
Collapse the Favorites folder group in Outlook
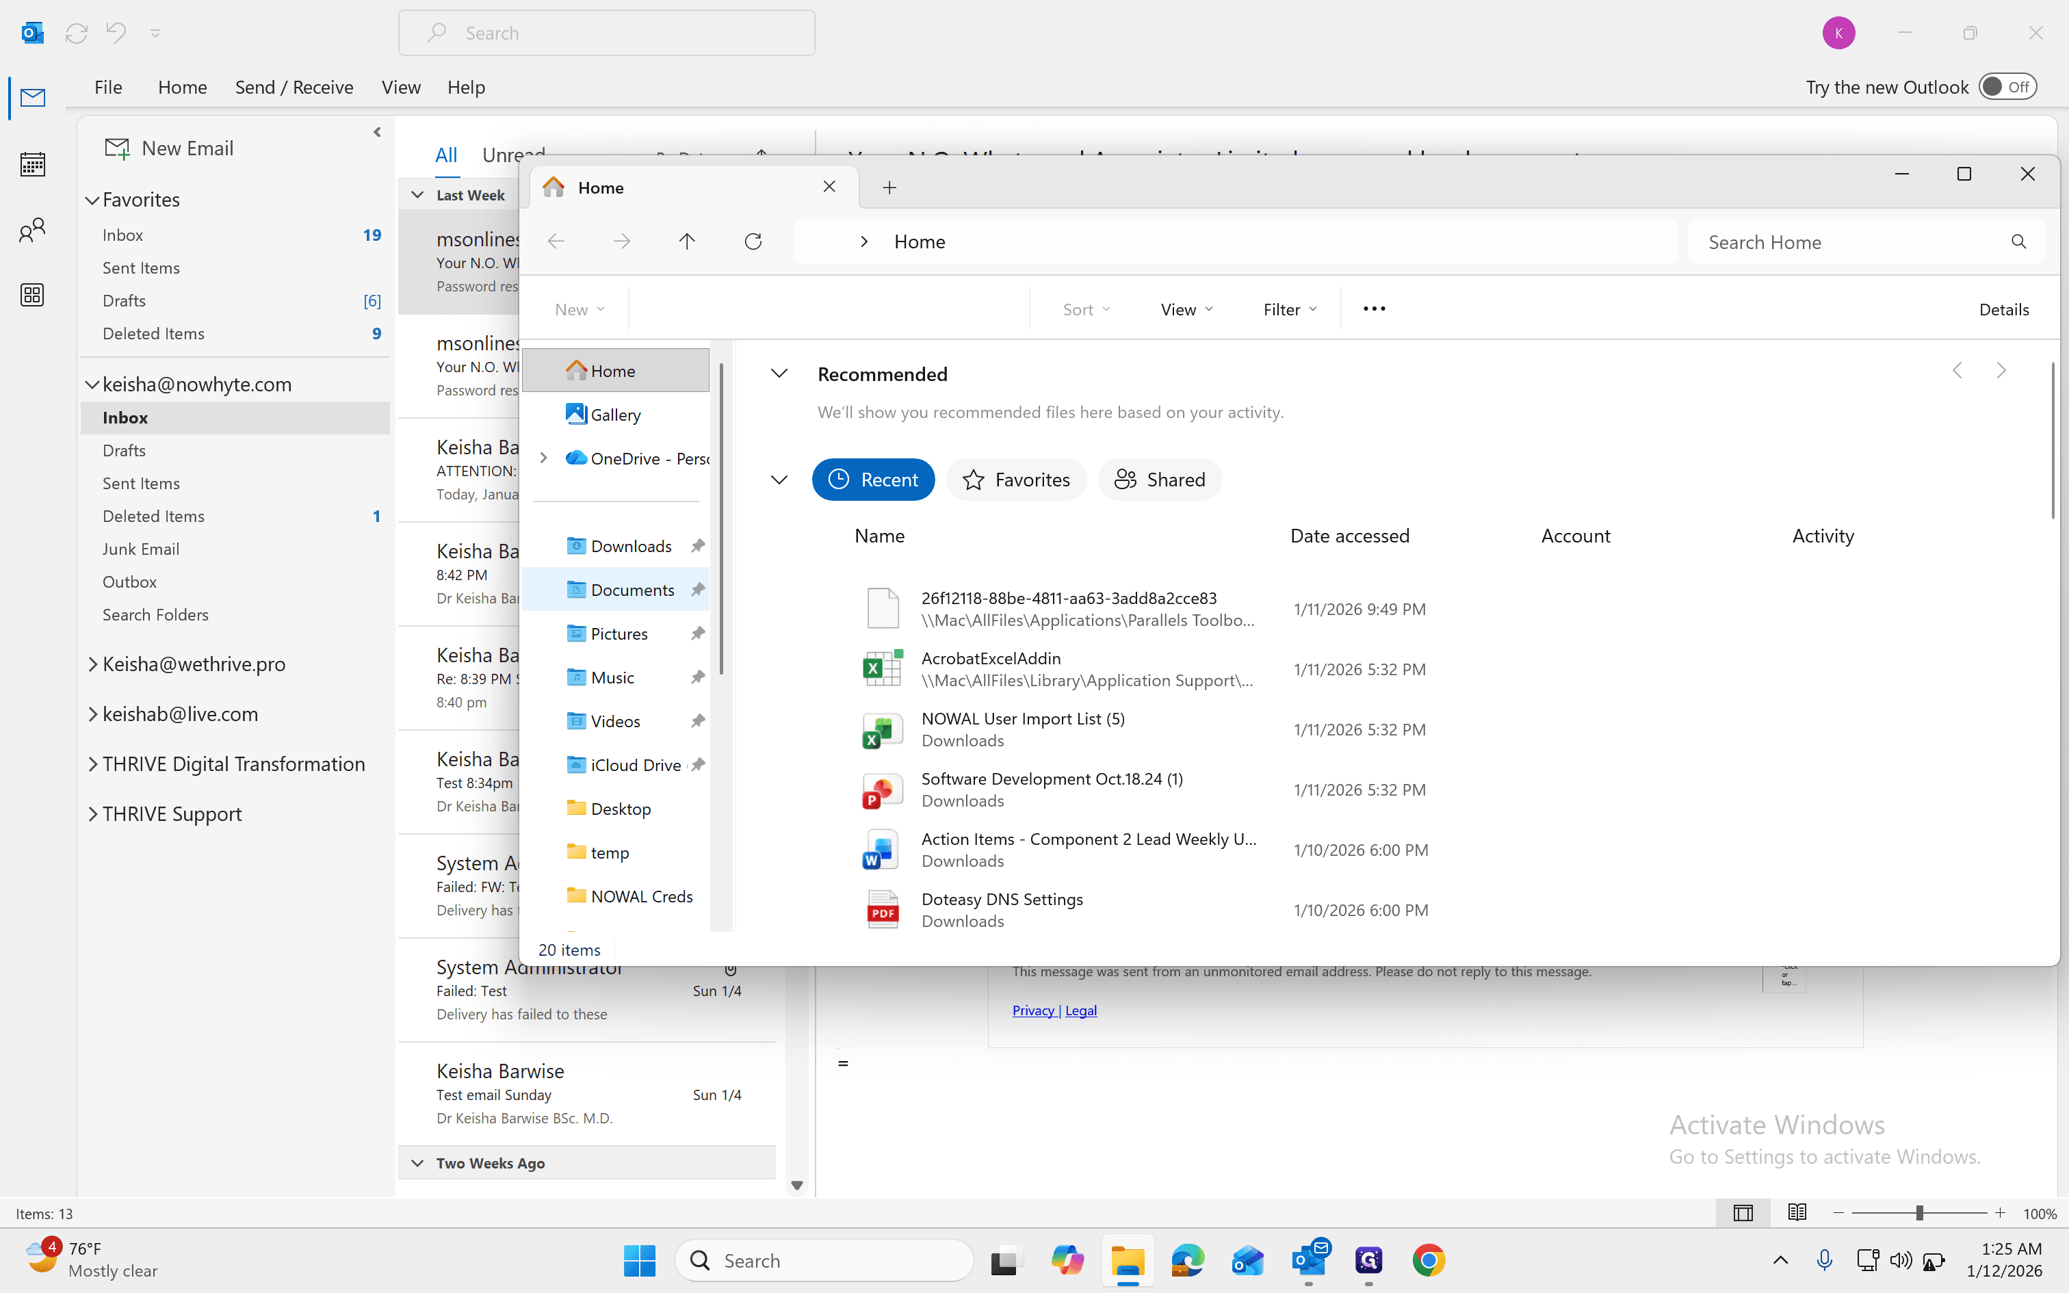coord(92,200)
